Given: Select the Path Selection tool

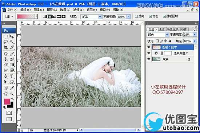Looking at the screenshot, I should 6,82.
